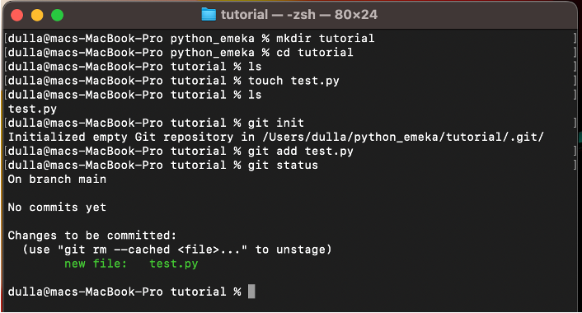Click the 'git status' command text

pyautogui.click(x=284, y=166)
